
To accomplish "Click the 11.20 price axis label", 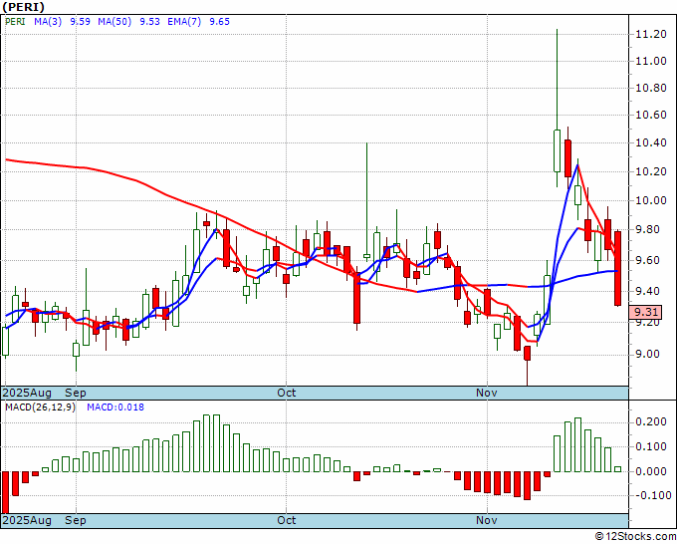I will point(651,34).
